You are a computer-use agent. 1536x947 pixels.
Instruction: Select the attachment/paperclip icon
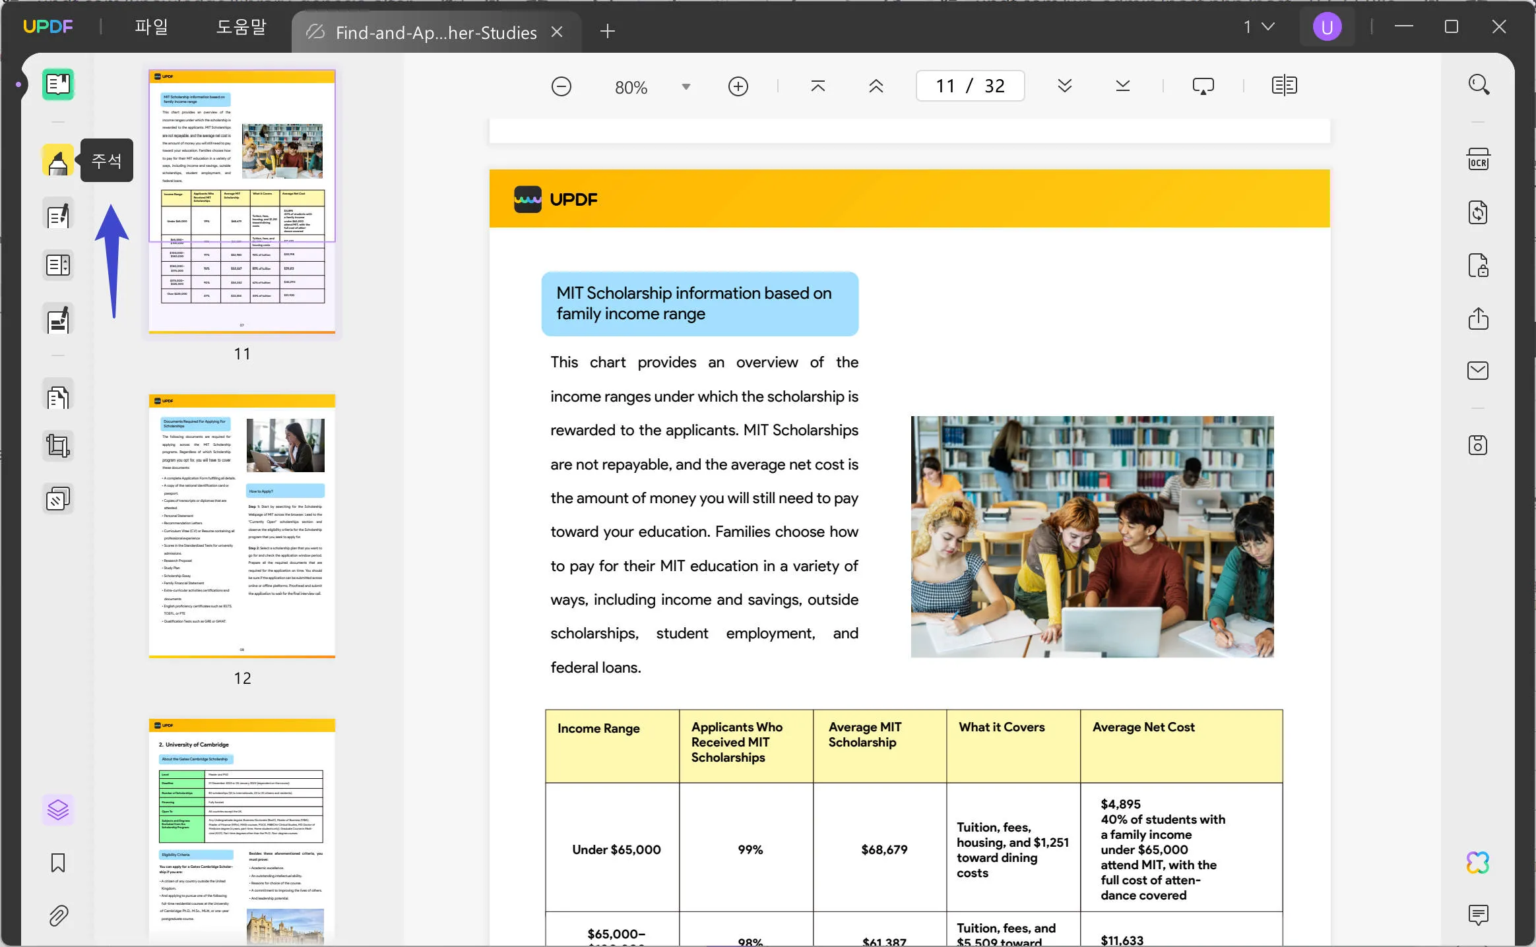[57, 919]
